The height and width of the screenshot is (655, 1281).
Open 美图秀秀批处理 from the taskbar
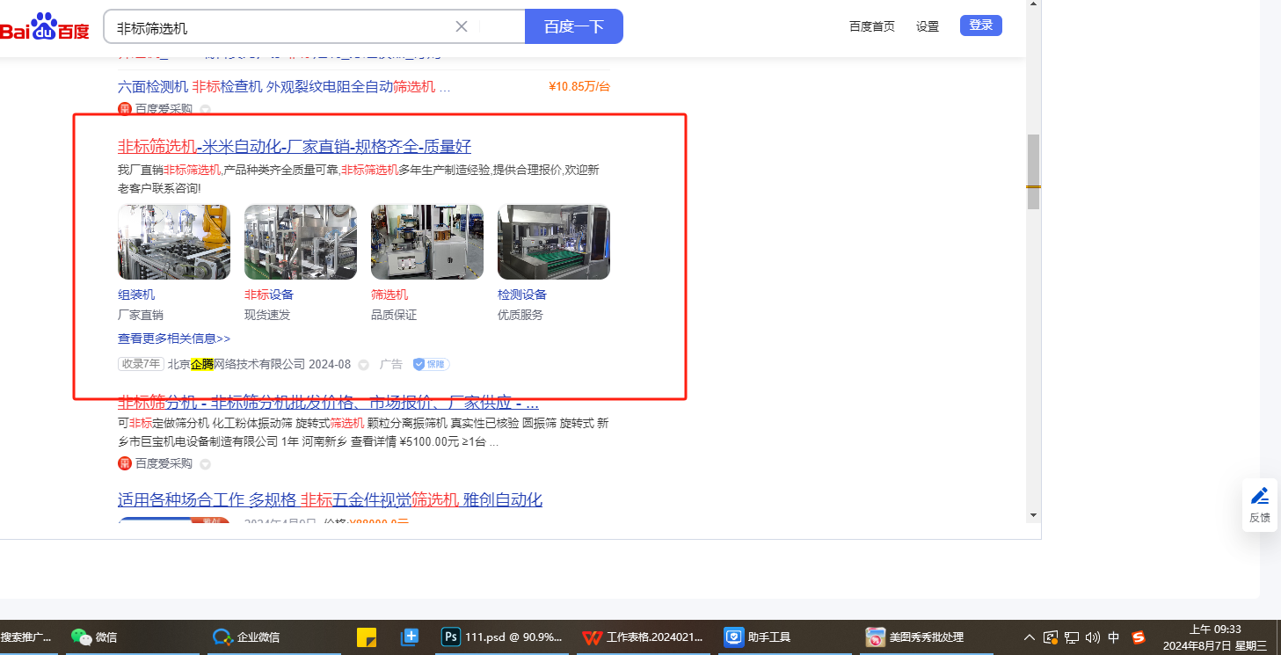coord(927,637)
